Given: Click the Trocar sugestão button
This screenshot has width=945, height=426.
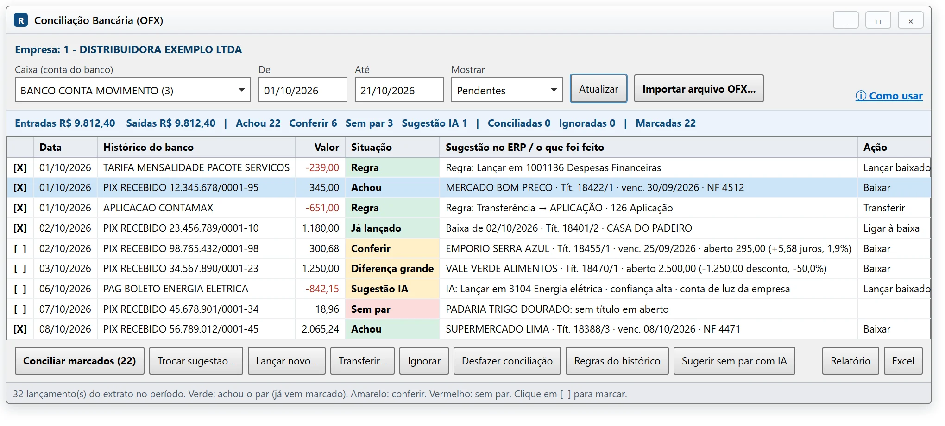Looking at the screenshot, I should [196, 361].
